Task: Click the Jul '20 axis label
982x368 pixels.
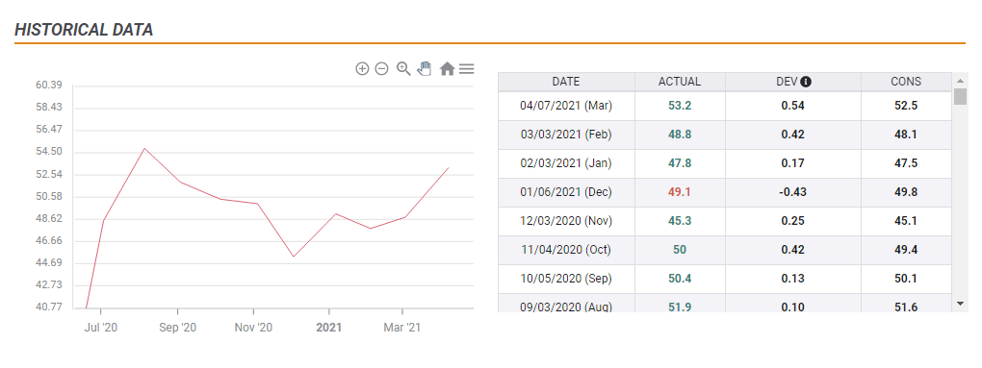Action: coord(101,328)
